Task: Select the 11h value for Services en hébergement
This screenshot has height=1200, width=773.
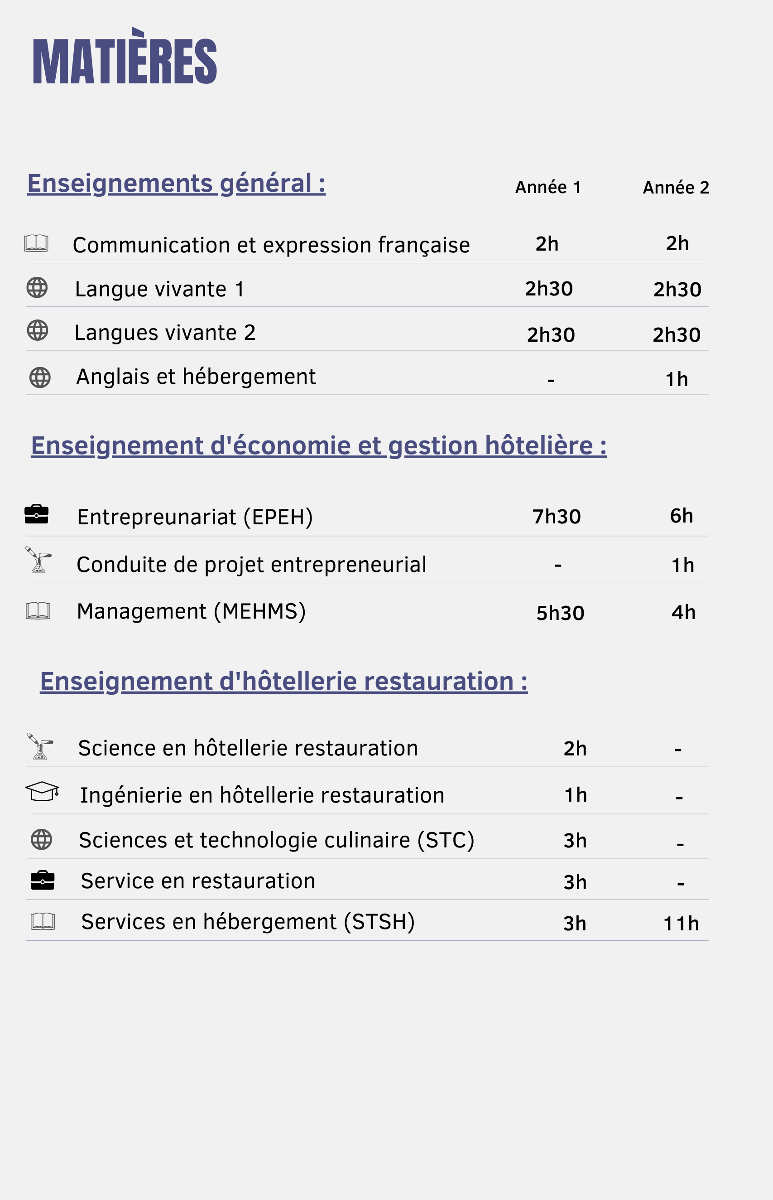Action: (x=681, y=923)
